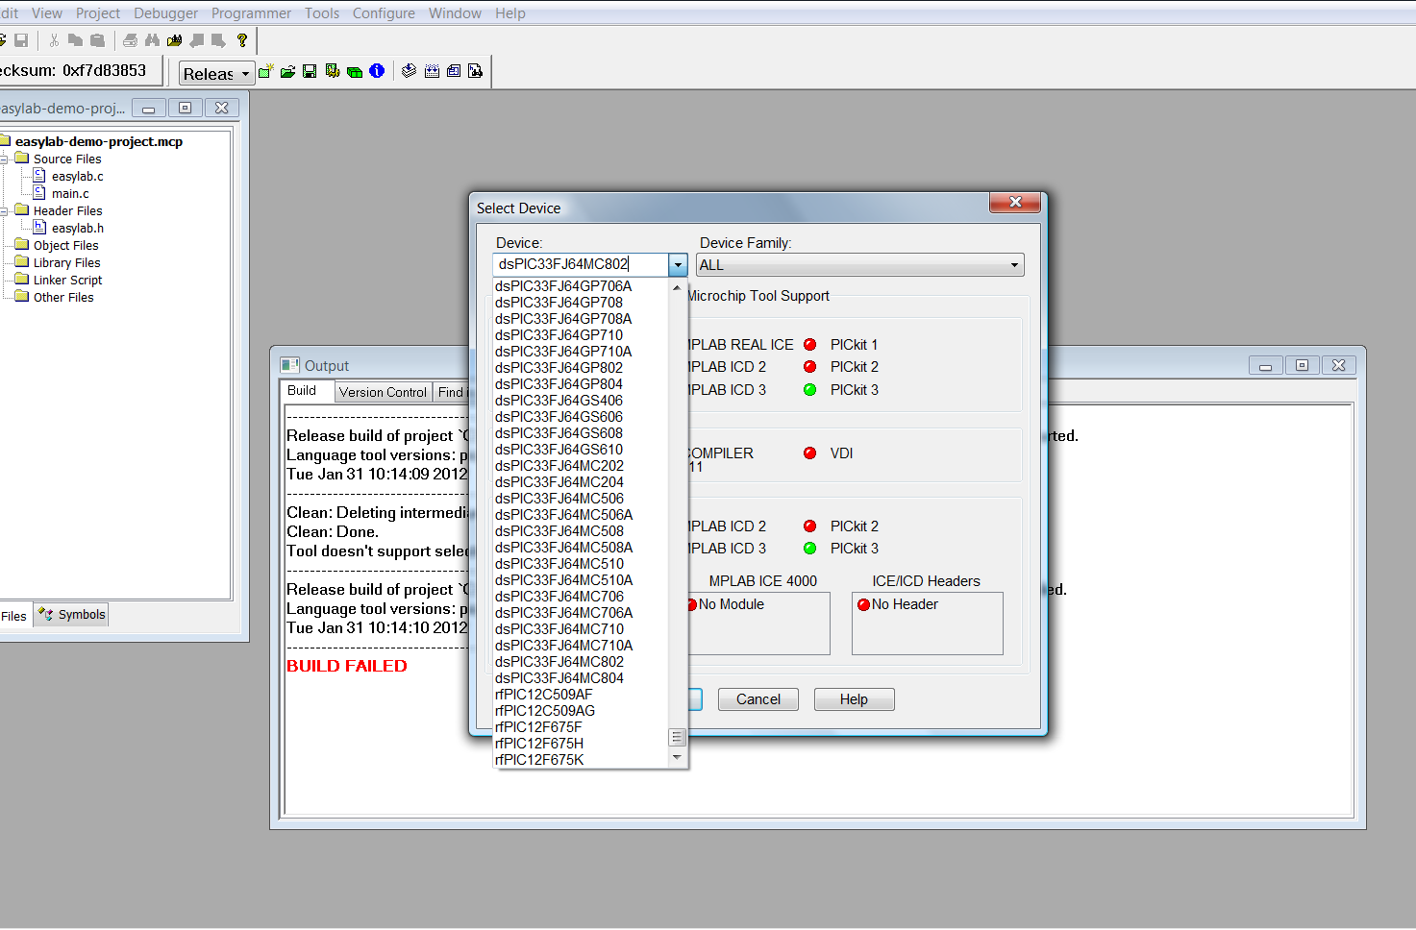
Task: Collapse the Header Files tree folder
Action: pyautogui.click(x=4, y=210)
